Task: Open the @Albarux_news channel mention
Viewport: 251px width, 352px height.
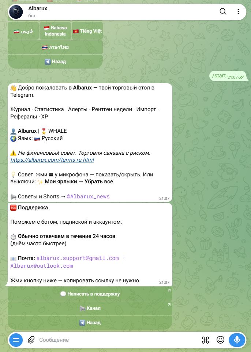Action: pos(88,197)
